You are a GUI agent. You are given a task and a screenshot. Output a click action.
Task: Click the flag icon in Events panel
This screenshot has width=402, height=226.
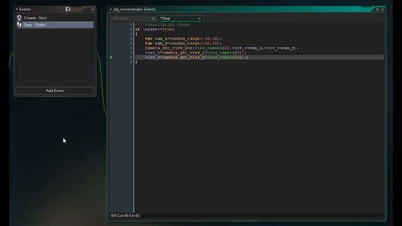[68, 9]
